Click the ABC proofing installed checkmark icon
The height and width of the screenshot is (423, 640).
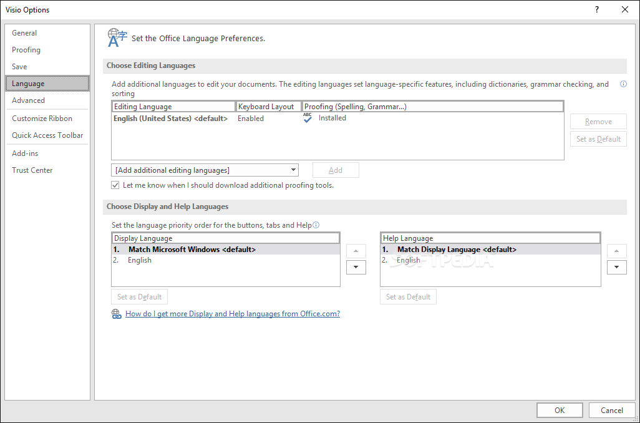(308, 118)
